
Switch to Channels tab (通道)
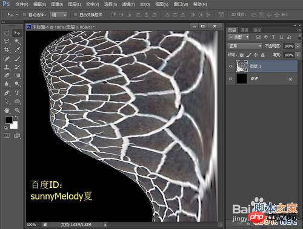pos(244,30)
